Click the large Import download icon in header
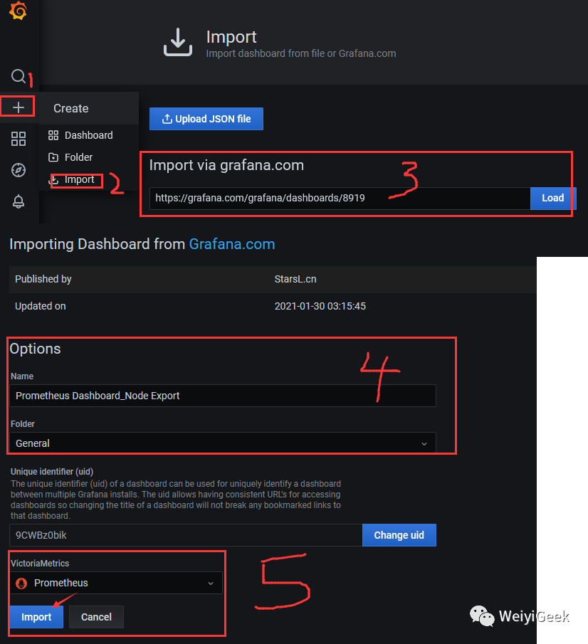The height and width of the screenshot is (644, 588). [178, 42]
